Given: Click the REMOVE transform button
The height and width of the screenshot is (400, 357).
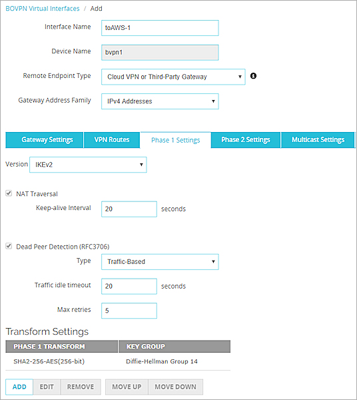Looking at the screenshot, I should click(81, 387).
